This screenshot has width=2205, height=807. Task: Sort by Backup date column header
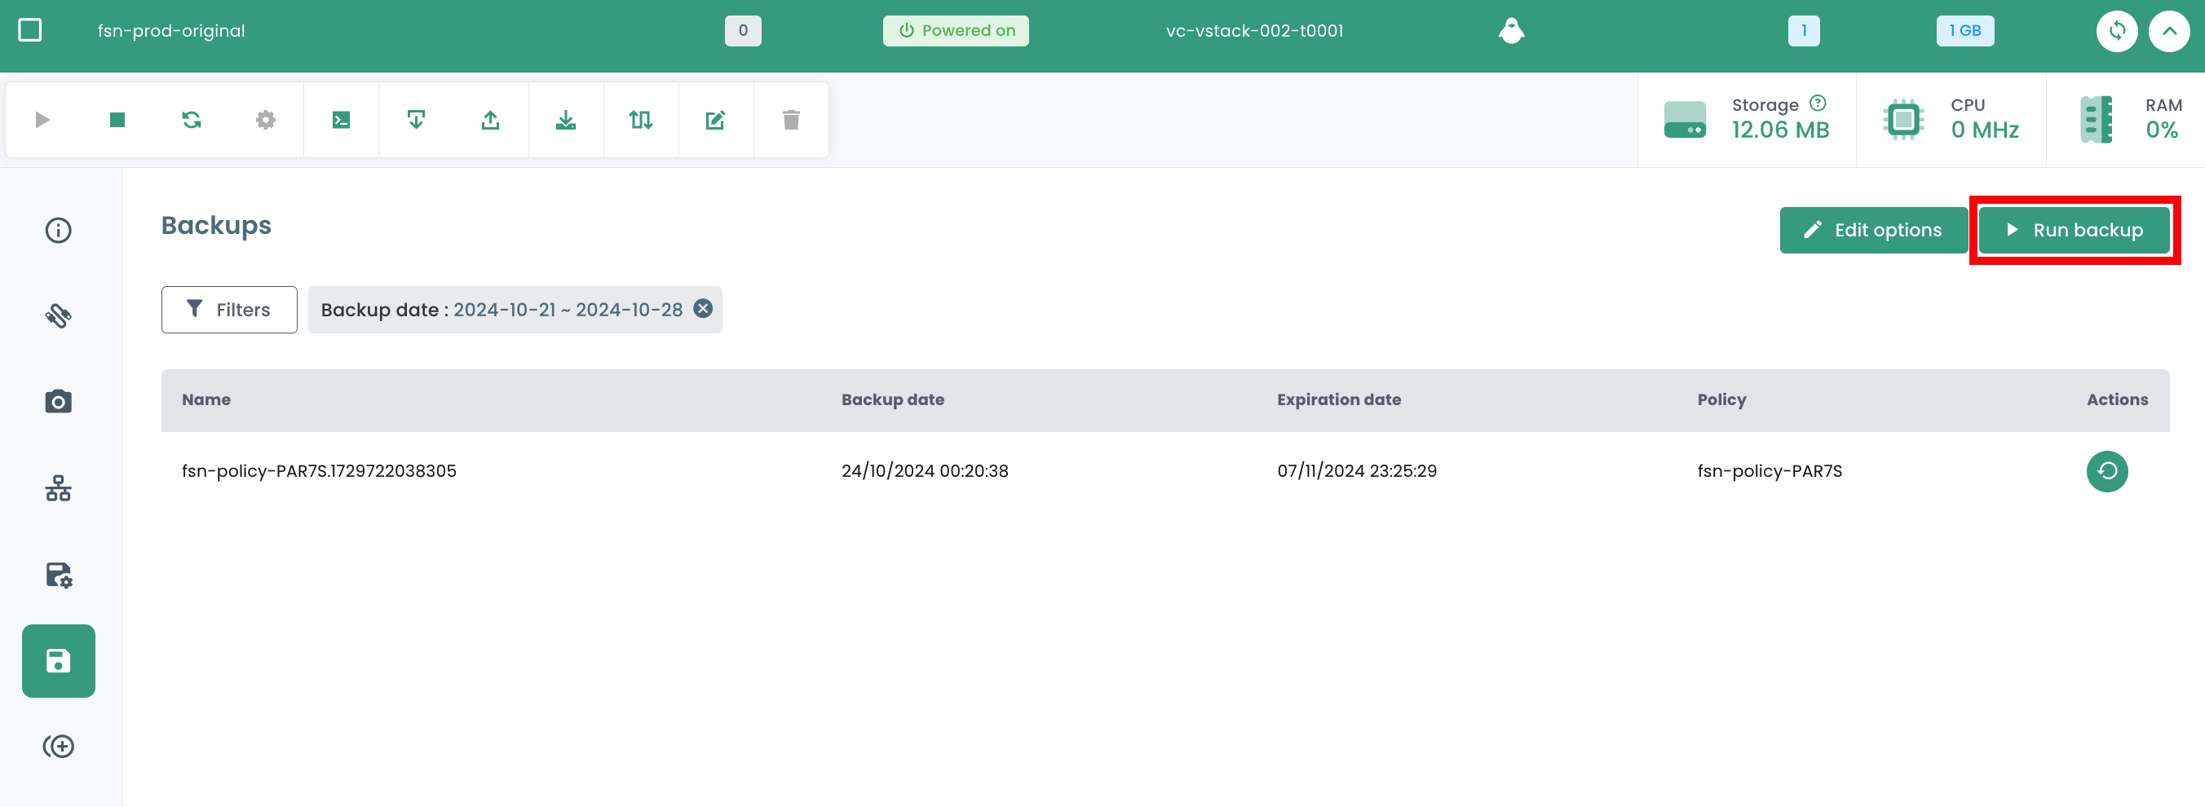[x=892, y=399]
